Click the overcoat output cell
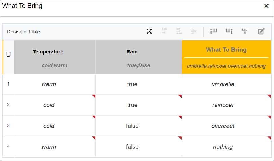Image resolution: width=274 pixels, height=161 pixels. (226, 126)
